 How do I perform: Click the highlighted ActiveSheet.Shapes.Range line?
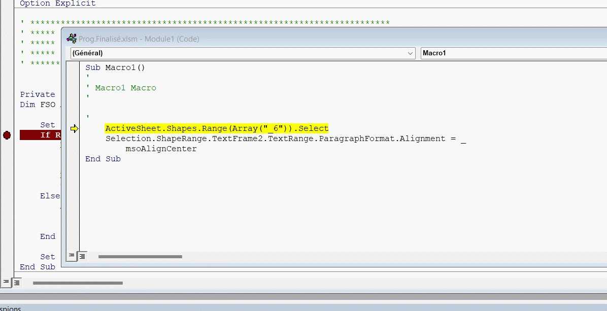coord(216,128)
